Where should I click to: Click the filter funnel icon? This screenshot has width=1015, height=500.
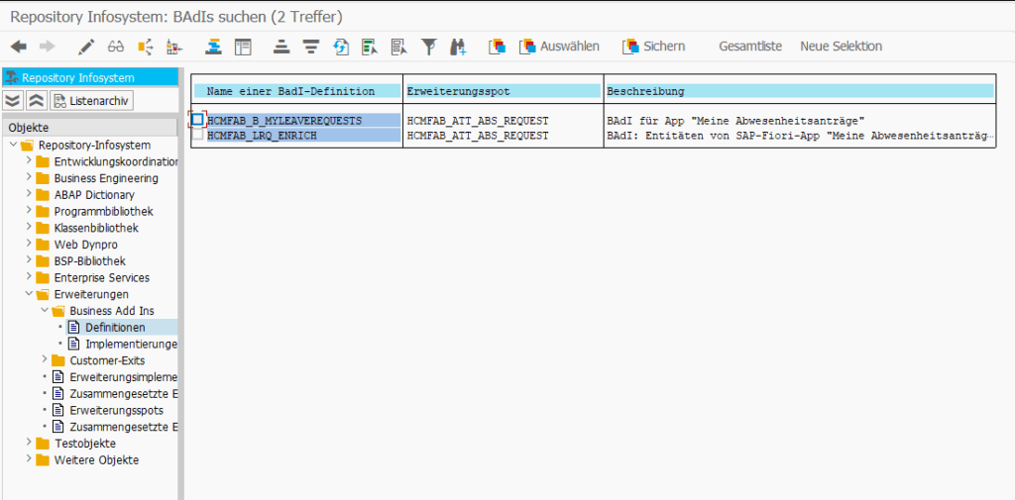point(428,47)
